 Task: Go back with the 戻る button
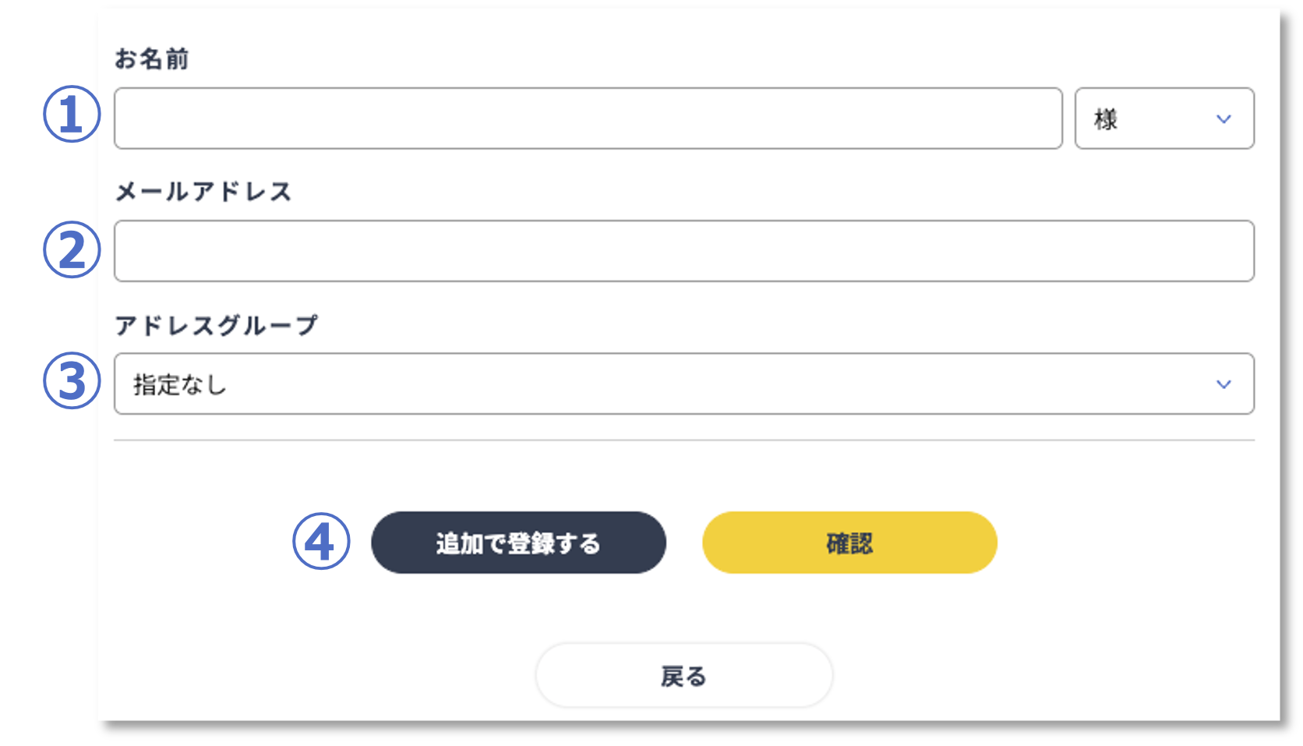point(683,676)
